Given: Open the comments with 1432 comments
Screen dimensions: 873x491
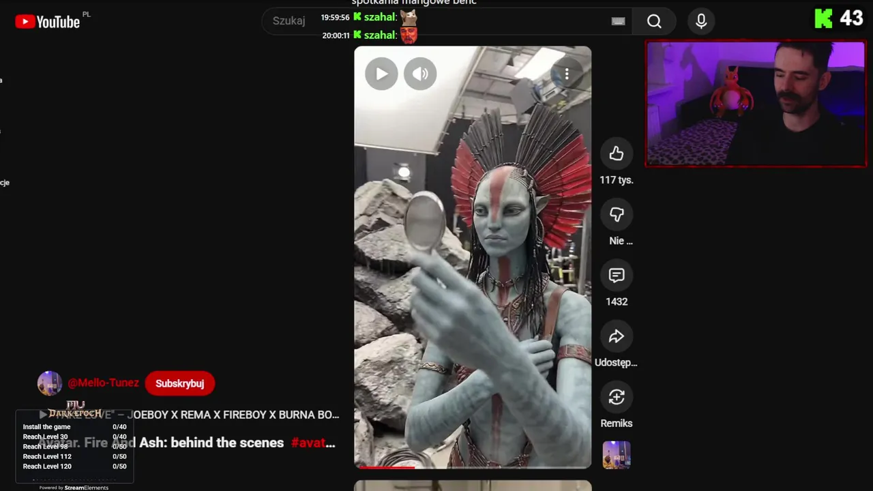Looking at the screenshot, I should tap(617, 275).
